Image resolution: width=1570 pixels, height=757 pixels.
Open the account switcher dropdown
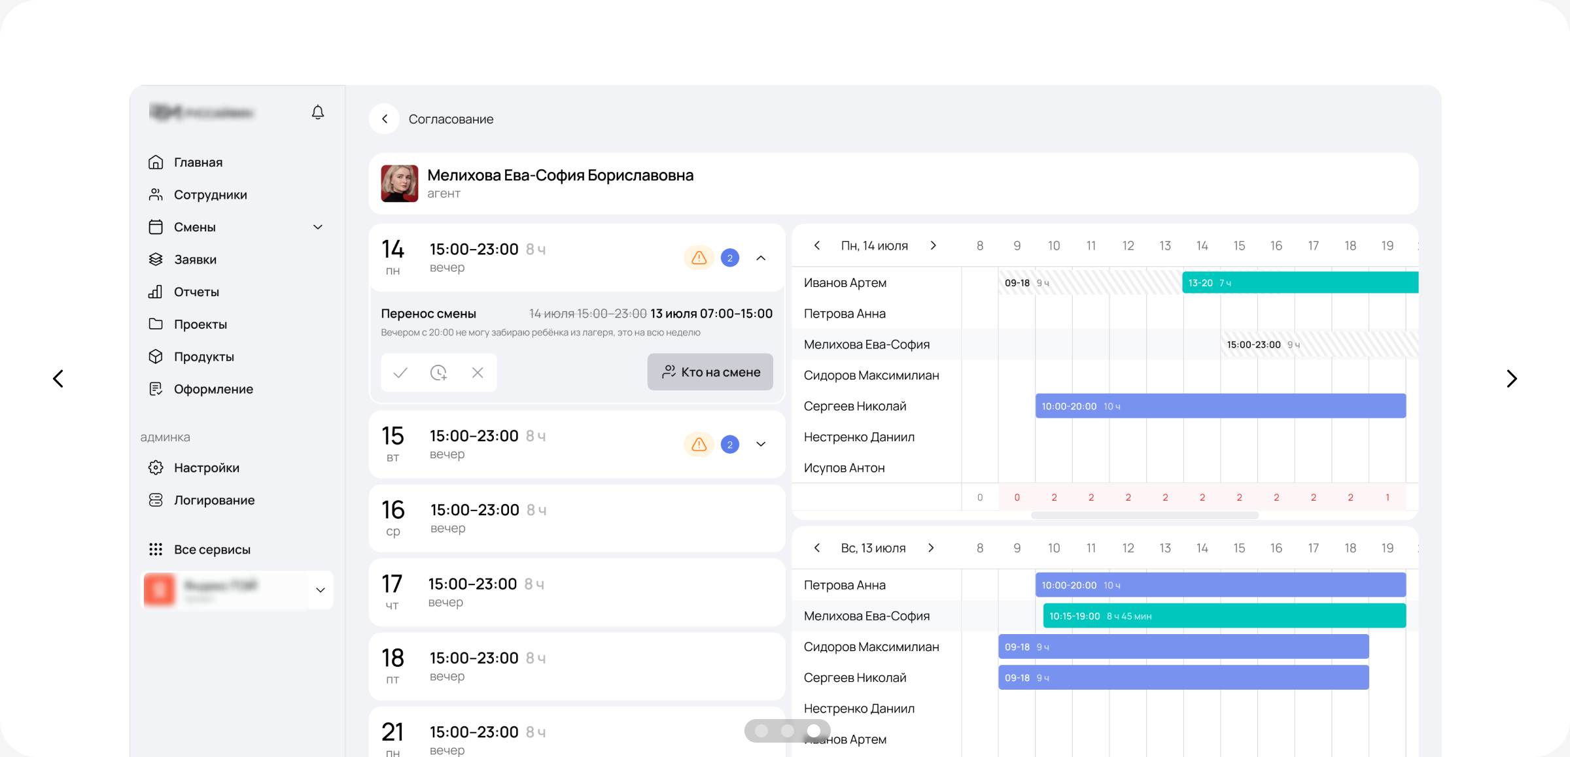point(321,590)
